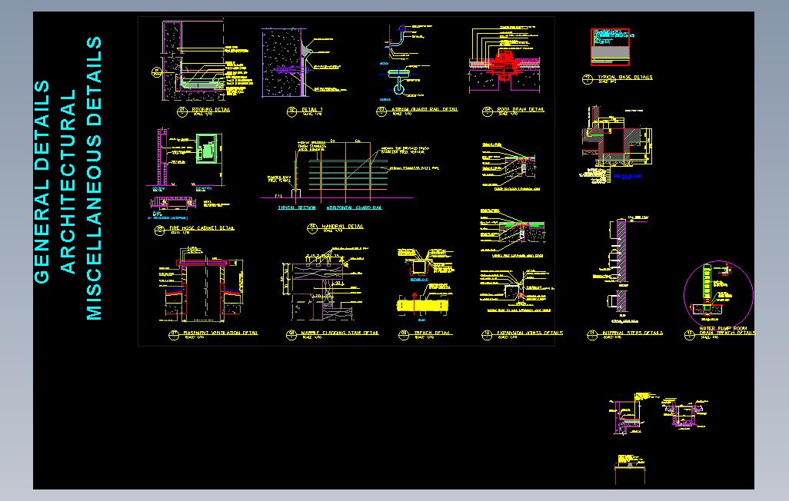Click the Expansion Joints Details label
Screen dimensions: 789x501
coord(530,333)
